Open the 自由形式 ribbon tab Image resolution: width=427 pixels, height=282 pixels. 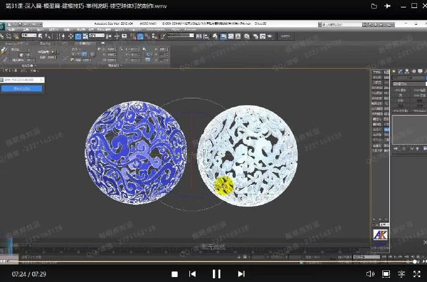coord(45,43)
